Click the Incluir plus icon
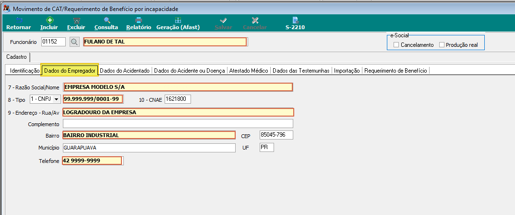The width and height of the screenshot is (515, 215). (x=49, y=20)
